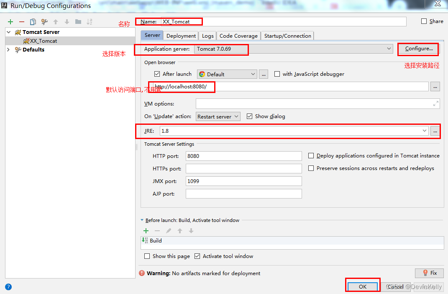448x294 pixels.
Task: Click the Fix button
Action: pos(430,273)
